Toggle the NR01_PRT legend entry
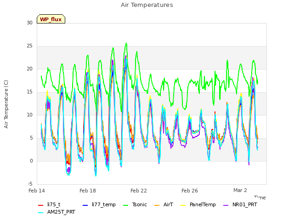The width and height of the screenshot is (294, 221). pyautogui.click(x=240, y=204)
